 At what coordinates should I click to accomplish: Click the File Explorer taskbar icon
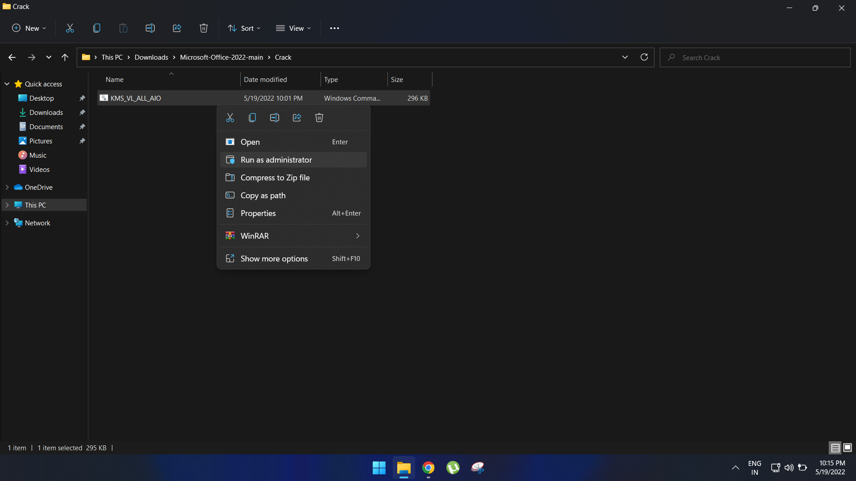(404, 468)
